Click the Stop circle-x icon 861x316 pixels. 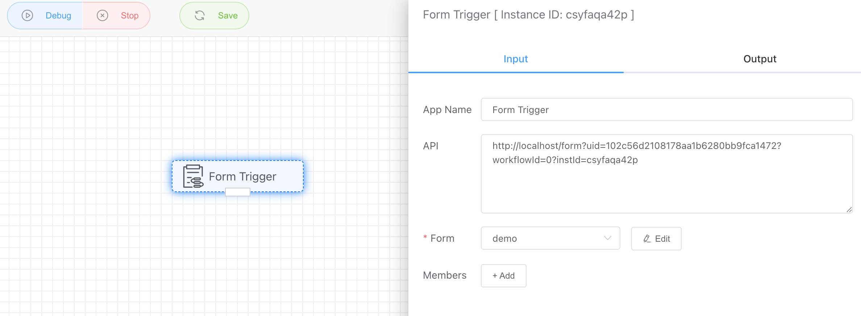click(x=103, y=16)
